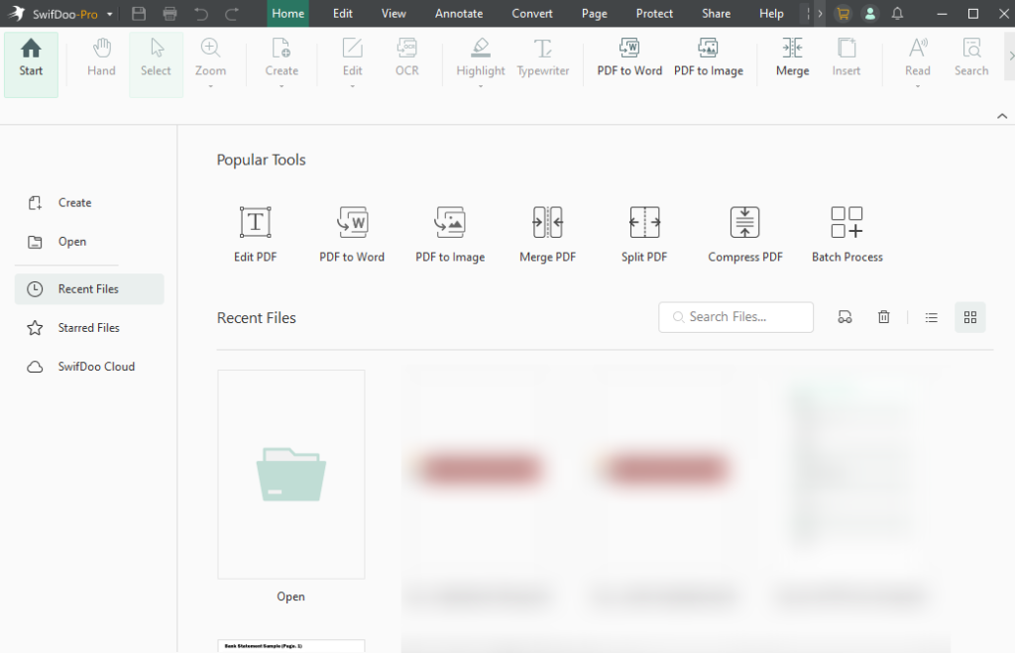The height and width of the screenshot is (653, 1015).
Task: Click the Redo arrow in title bar
Action: pyautogui.click(x=232, y=13)
